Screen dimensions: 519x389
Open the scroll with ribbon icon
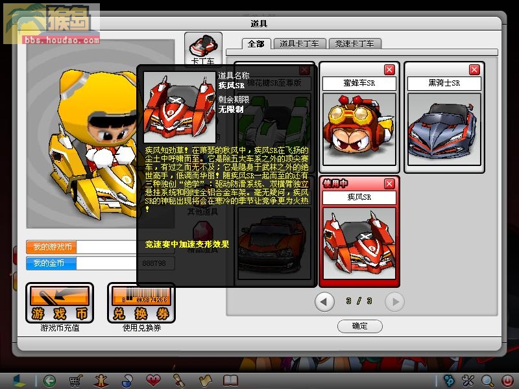179,381
